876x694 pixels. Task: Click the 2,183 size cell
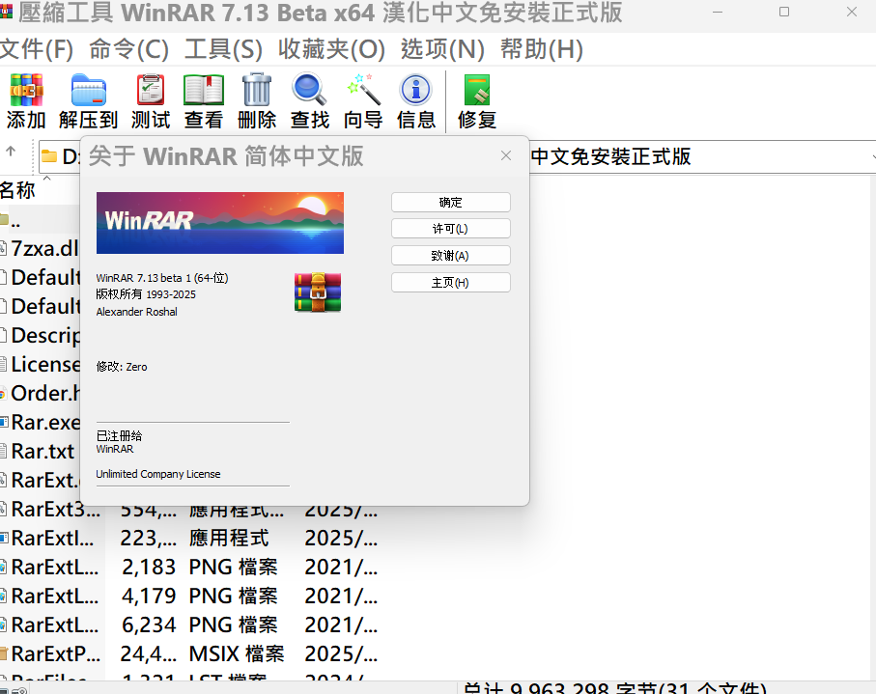(x=149, y=568)
